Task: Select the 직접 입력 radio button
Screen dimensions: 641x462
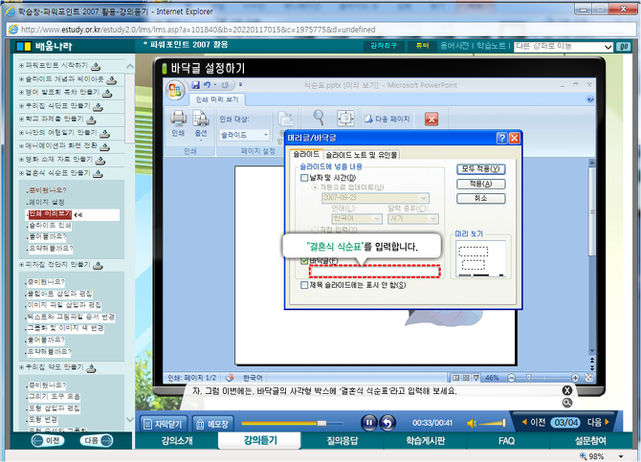Action: 315,230
